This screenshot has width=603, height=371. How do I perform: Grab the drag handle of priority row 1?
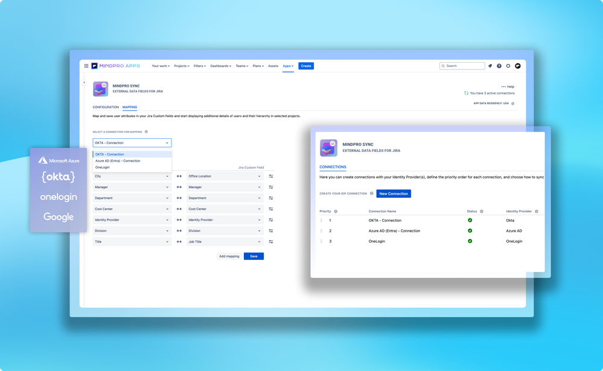tap(322, 220)
